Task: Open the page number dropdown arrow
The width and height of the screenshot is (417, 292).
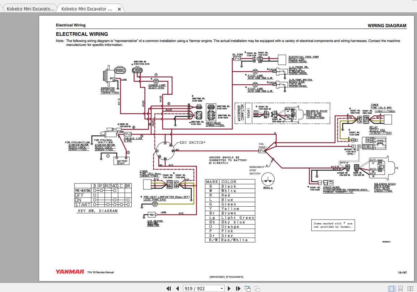Action: [222, 288]
